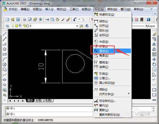The width and height of the screenshot is (159, 124).
Task: Click the Make block tool
Action: coord(4,95)
